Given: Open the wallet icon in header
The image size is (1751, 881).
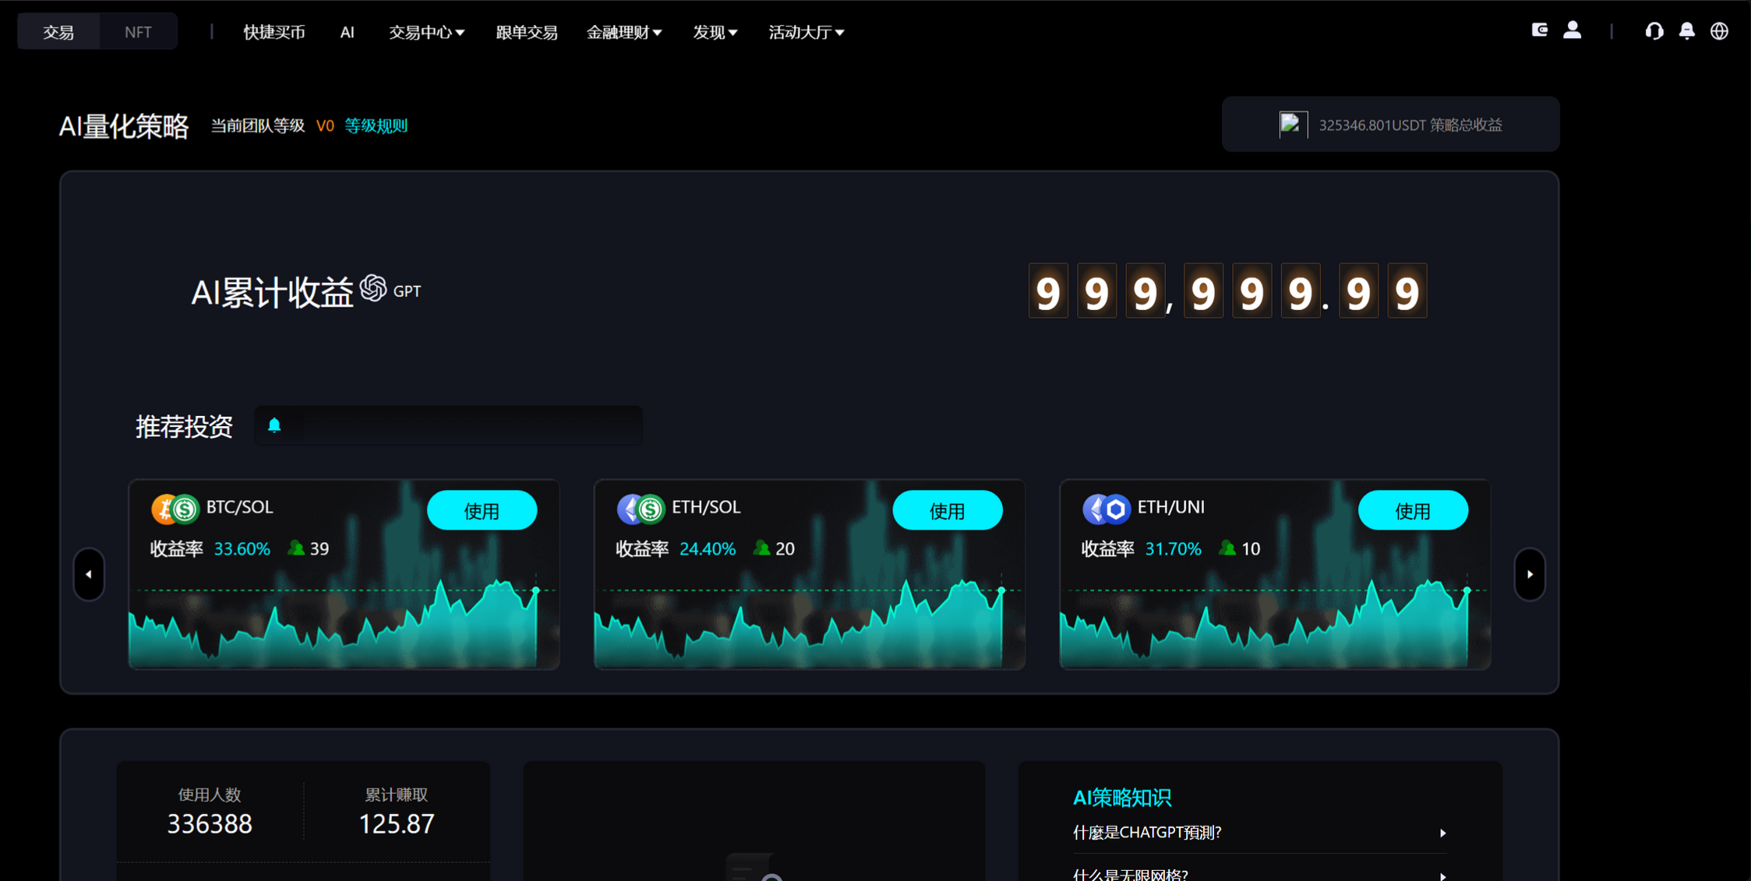Looking at the screenshot, I should tap(1539, 30).
